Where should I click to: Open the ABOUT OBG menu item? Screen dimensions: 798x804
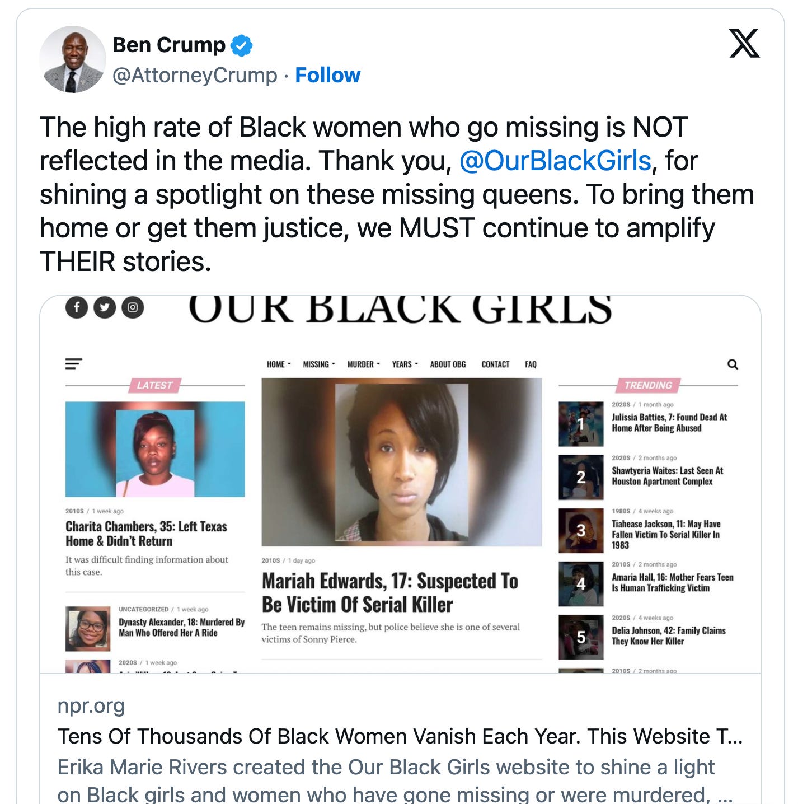click(x=448, y=364)
